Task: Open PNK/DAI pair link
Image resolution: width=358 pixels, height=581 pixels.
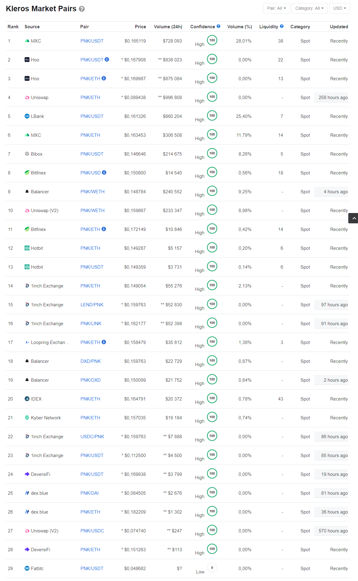Action: point(89,493)
